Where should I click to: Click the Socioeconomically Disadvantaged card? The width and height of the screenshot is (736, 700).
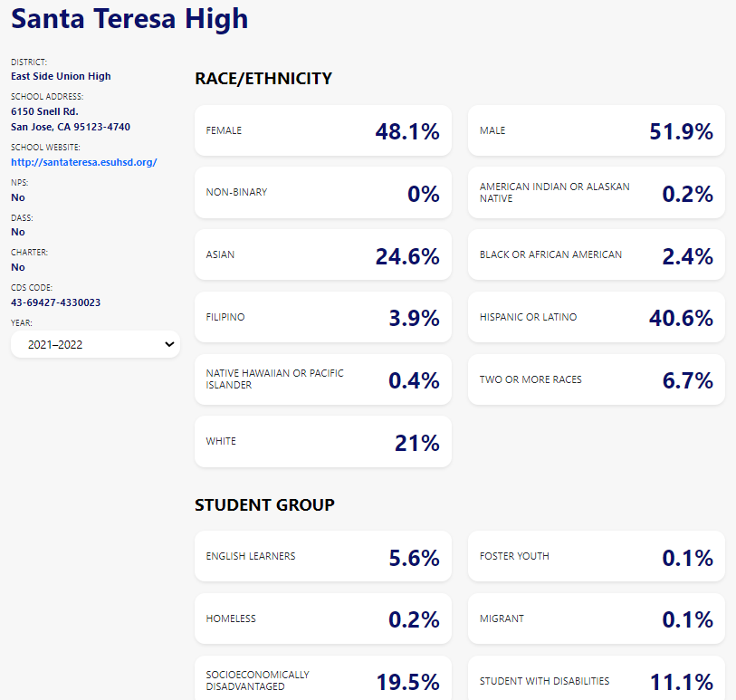(322, 679)
